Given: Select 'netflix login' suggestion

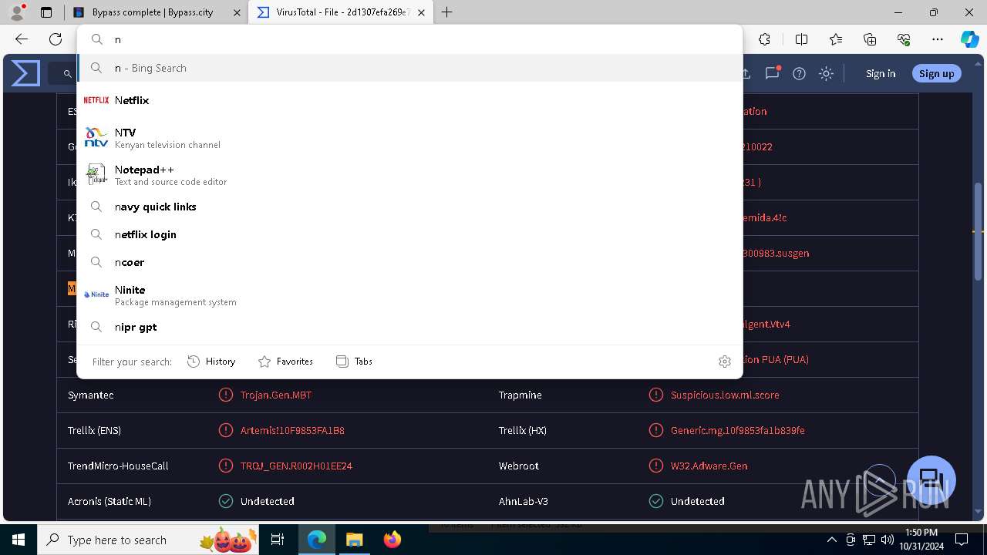Looking at the screenshot, I should coord(409,234).
